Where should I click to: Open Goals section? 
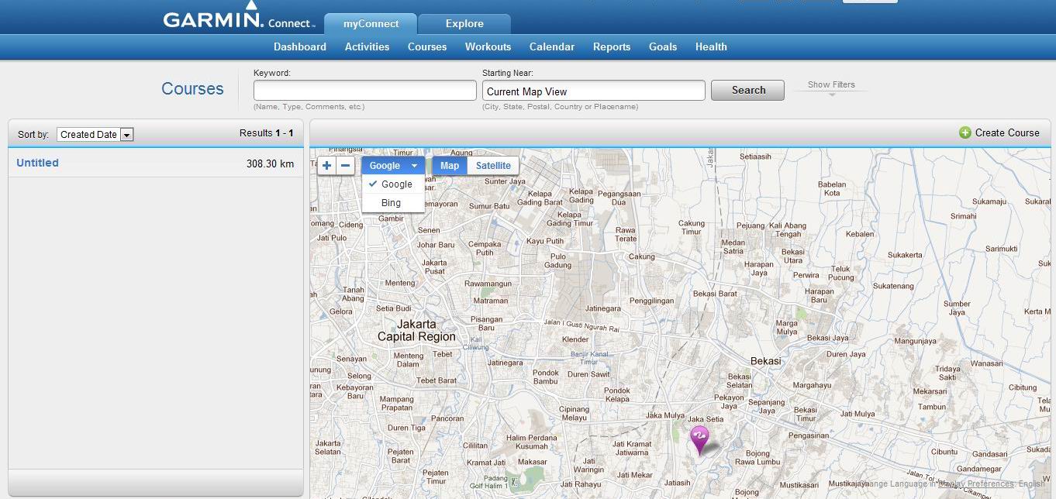pyautogui.click(x=663, y=46)
